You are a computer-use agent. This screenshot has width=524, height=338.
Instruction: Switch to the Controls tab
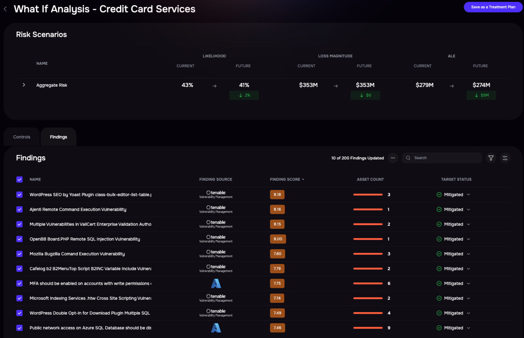coord(22,137)
